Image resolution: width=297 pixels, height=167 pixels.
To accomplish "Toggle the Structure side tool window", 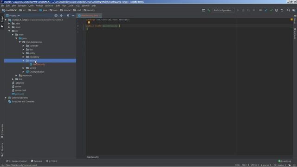I will pyautogui.click(x=2, y=149).
